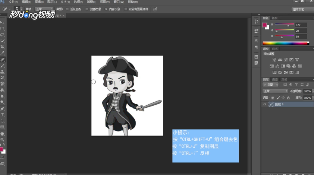Enable 对所有图层取样 checkbox
Viewport: 314px width, 175px height.
[x=126, y=9]
